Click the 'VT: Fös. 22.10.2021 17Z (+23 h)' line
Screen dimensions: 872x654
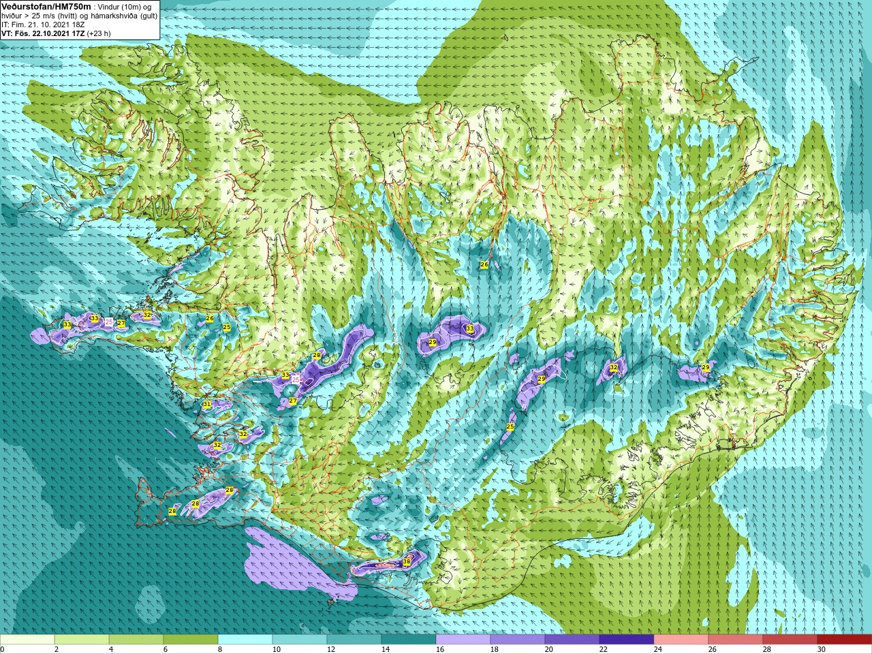click(x=56, y=33)
